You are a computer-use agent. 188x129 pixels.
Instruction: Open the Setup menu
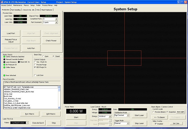(32, 5)
